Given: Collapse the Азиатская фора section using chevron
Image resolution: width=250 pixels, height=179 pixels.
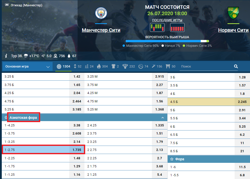Looking at the screenshot, I should click(x=163, y=118).
